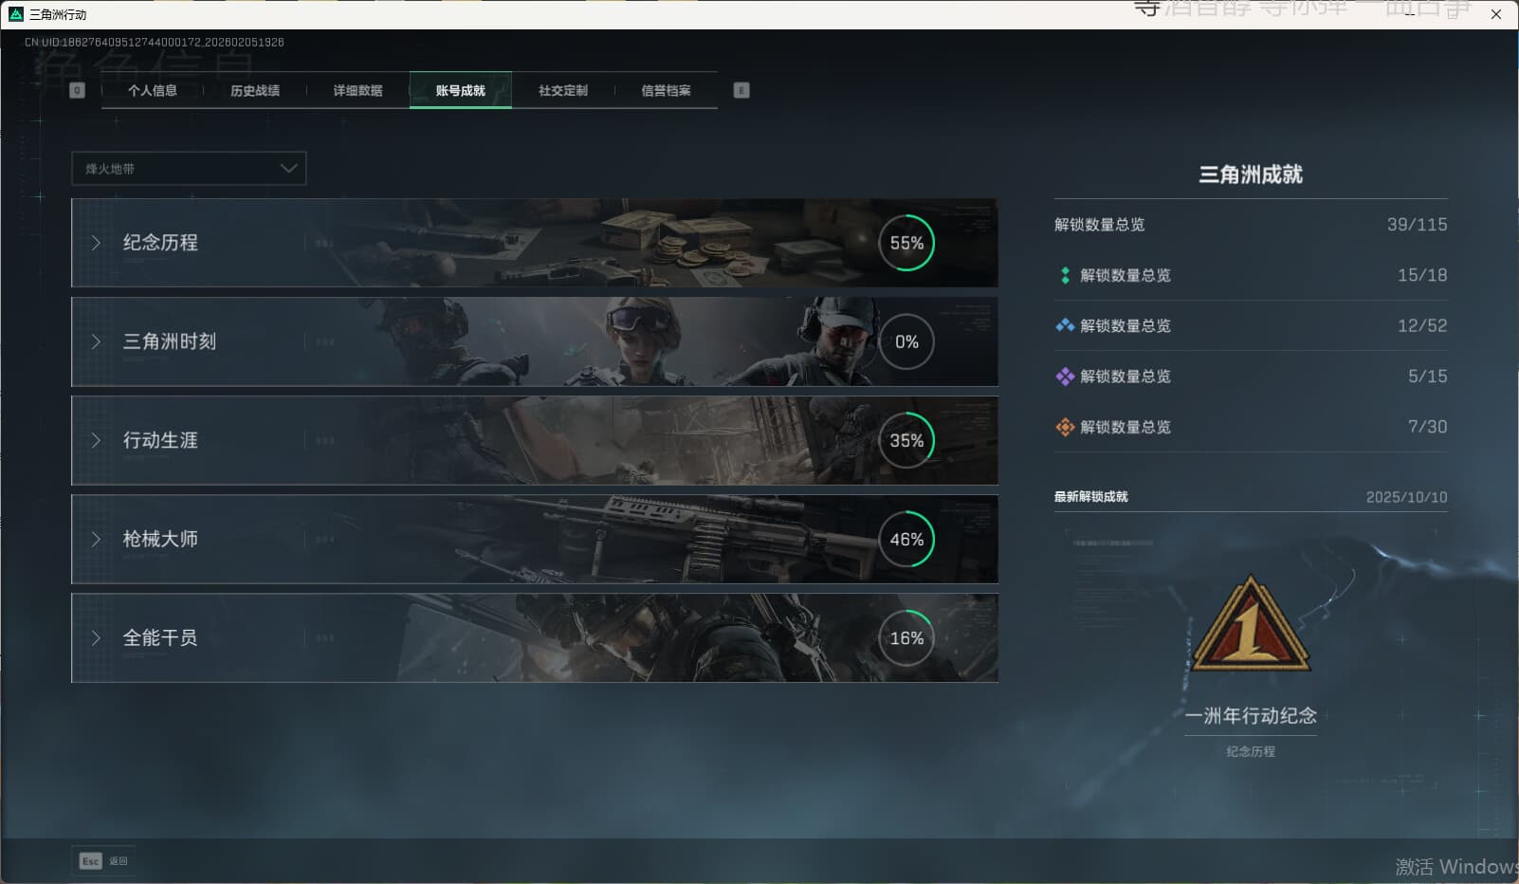Switch to the 社交定制 tab
The height and width of the screenshot is (884, 1519).
[562, 90]
